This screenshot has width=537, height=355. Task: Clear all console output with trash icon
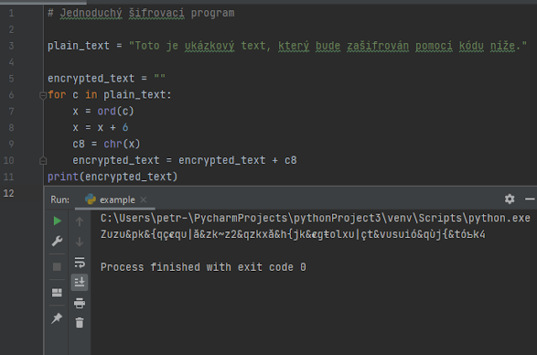point(80,322)
